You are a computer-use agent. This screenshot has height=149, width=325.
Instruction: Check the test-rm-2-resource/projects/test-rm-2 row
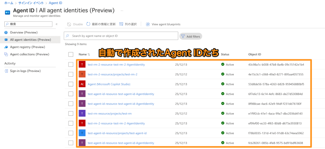[71, 74]
